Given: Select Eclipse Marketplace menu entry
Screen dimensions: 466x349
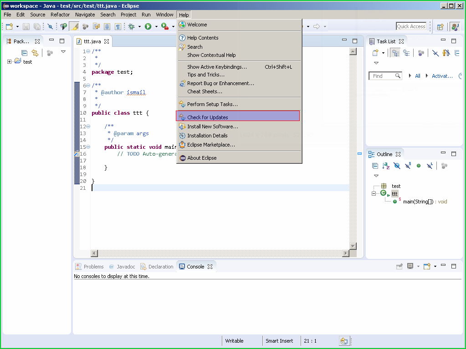Looking at the screenshot, I should click(239, 145).
